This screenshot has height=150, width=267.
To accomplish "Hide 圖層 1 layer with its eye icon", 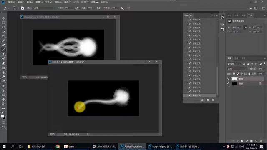I will click(228, 79).
